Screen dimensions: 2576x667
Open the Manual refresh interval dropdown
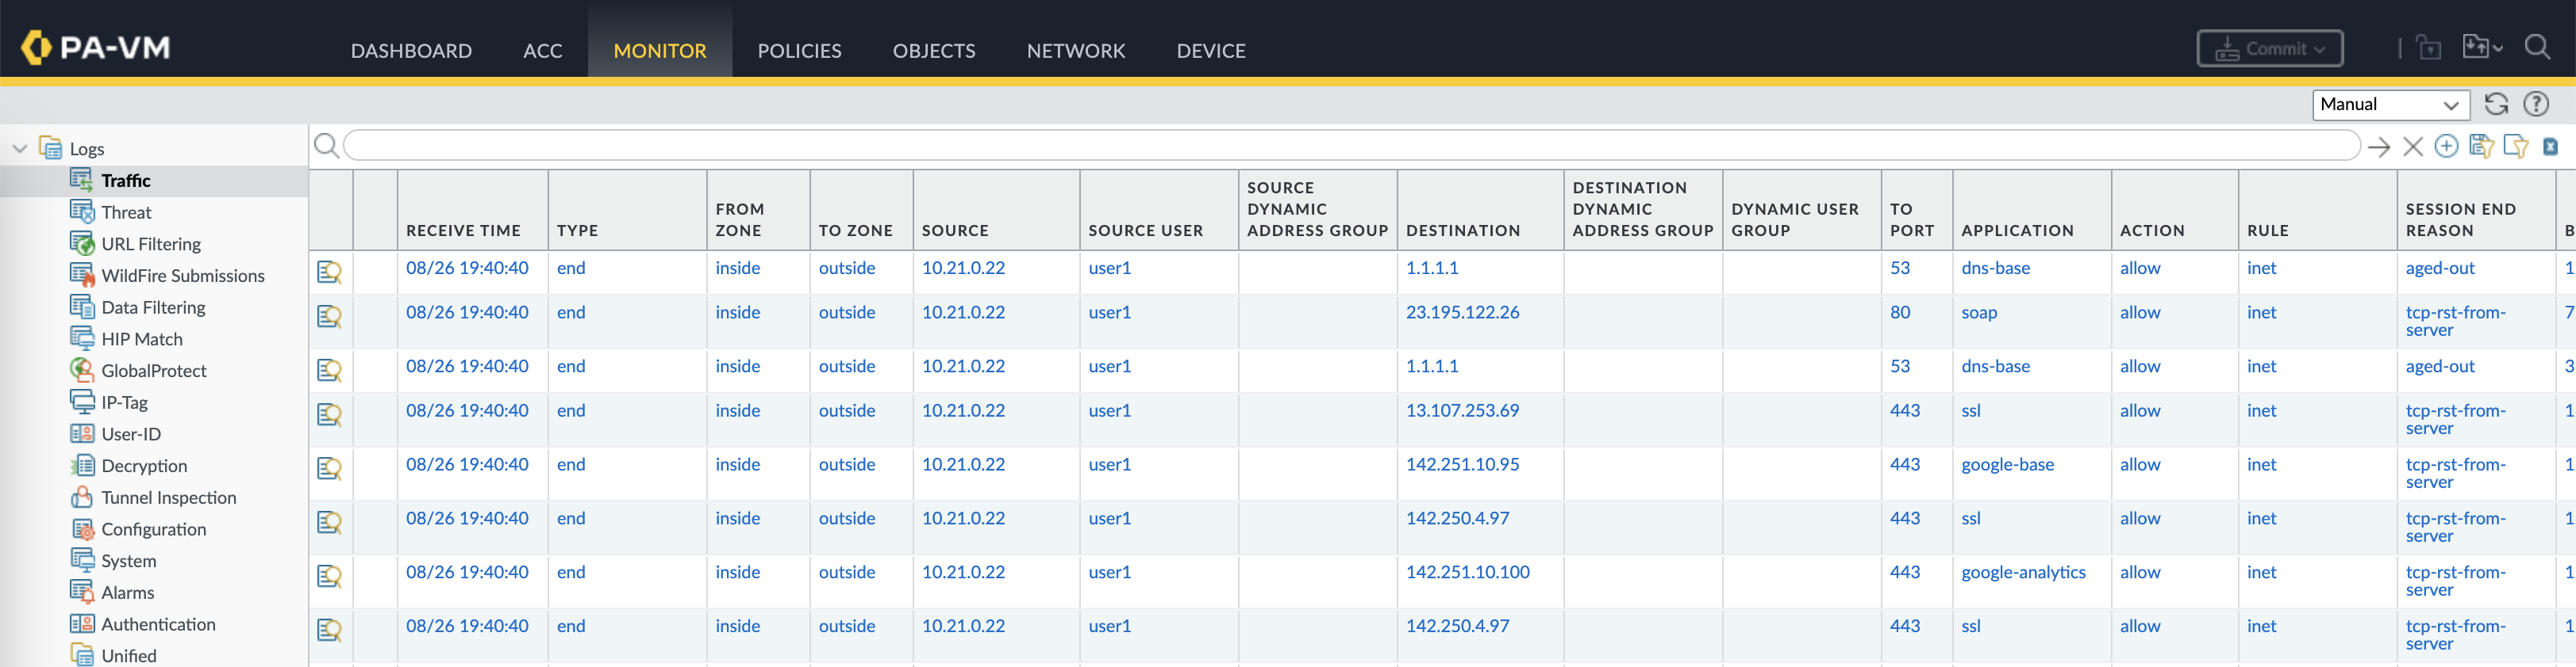pyautogui.click(x=2390, y=104)
